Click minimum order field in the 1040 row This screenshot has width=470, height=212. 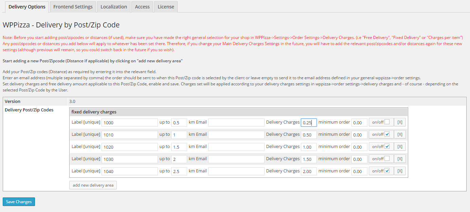coord(359,171)
